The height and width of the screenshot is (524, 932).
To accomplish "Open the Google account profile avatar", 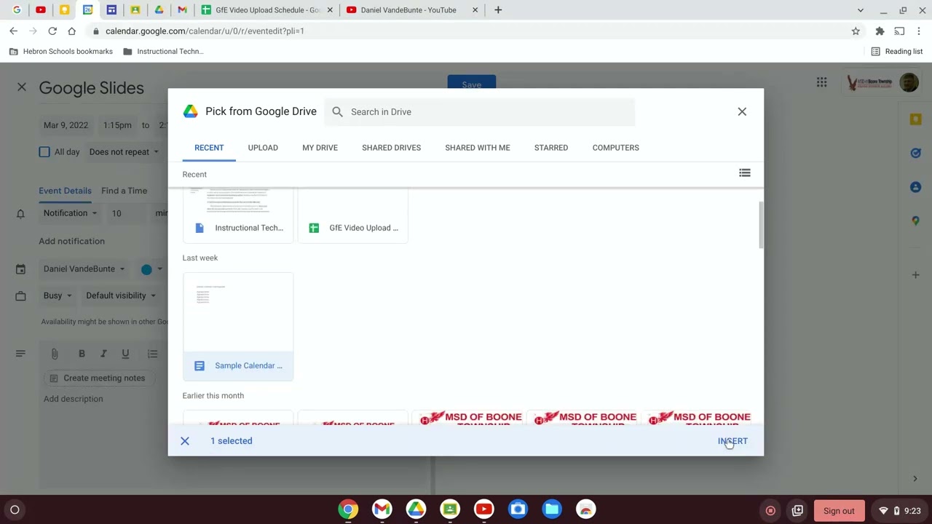I will tap(909, 82).
